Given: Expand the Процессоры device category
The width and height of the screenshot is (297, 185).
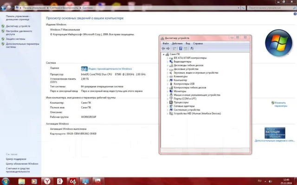Looking at the screenshot, I should (168, 103).
